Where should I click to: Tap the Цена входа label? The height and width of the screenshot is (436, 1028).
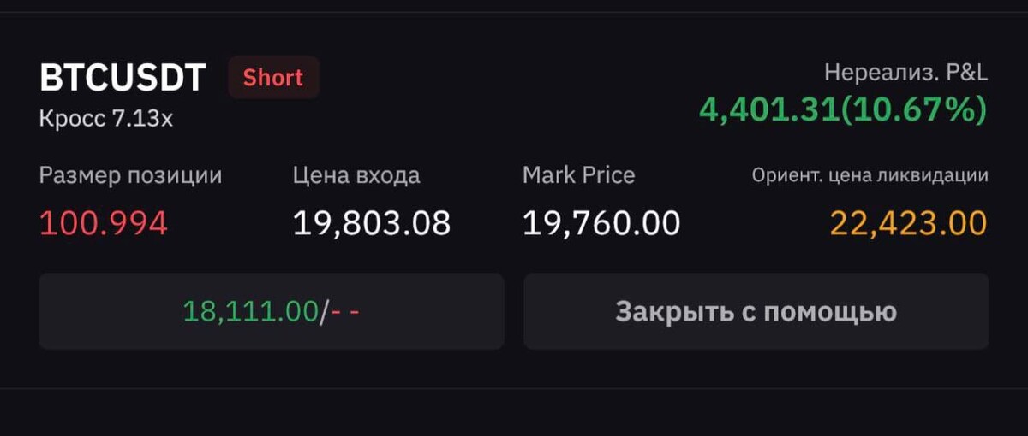[356, 175]
